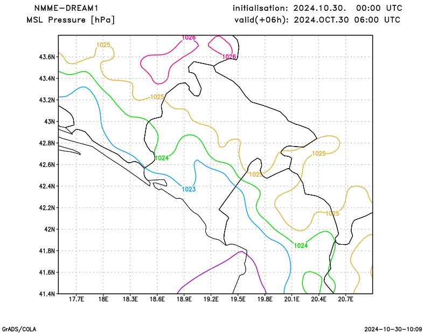Click the 19.8E longitude axis label
The height and width of the screenshot is (333, 431).
click(x=265, y=299)
